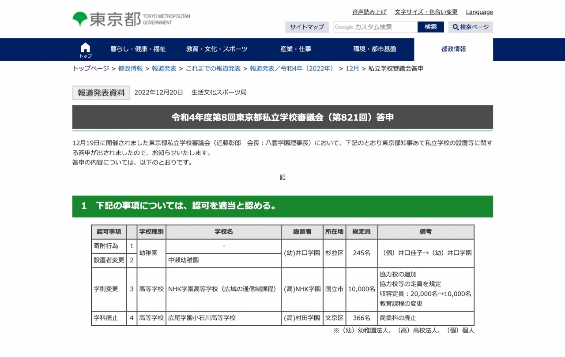Click the 245名 capacity cell
The width and height of the screenshot is (565, 357).
[362, 253]
